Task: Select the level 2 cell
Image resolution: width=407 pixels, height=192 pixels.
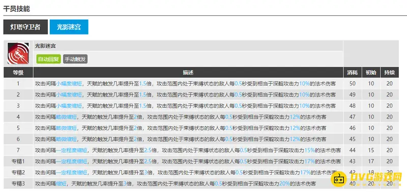Action: pyautogui.click(x=18, y=95)
